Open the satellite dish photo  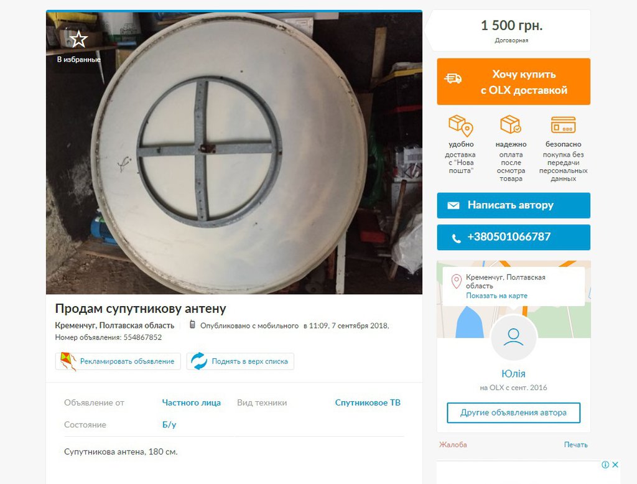(234, 153)
